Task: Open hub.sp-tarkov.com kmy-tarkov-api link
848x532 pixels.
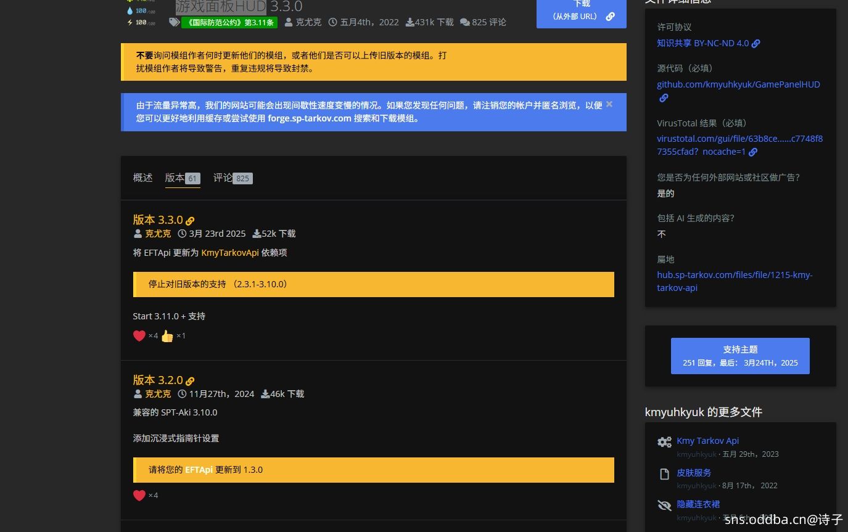Action: (735, 281)
